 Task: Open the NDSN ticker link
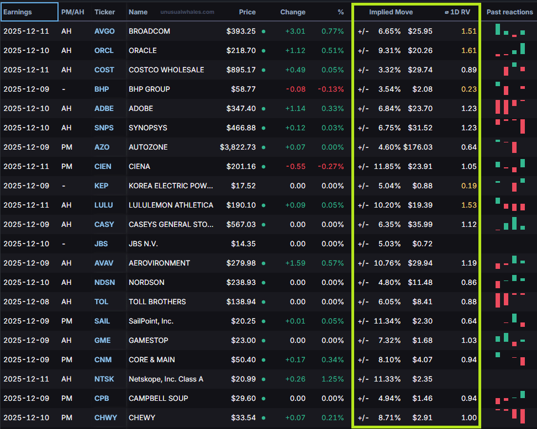coord(104,283)
